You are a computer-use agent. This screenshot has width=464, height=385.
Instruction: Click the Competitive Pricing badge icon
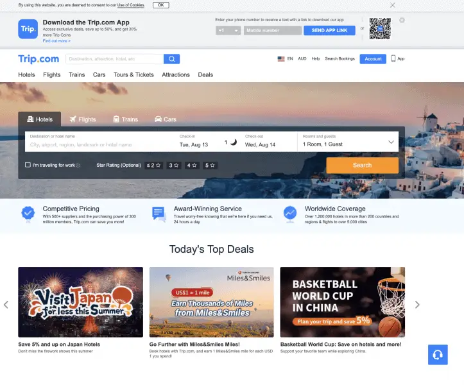point(28,214)
